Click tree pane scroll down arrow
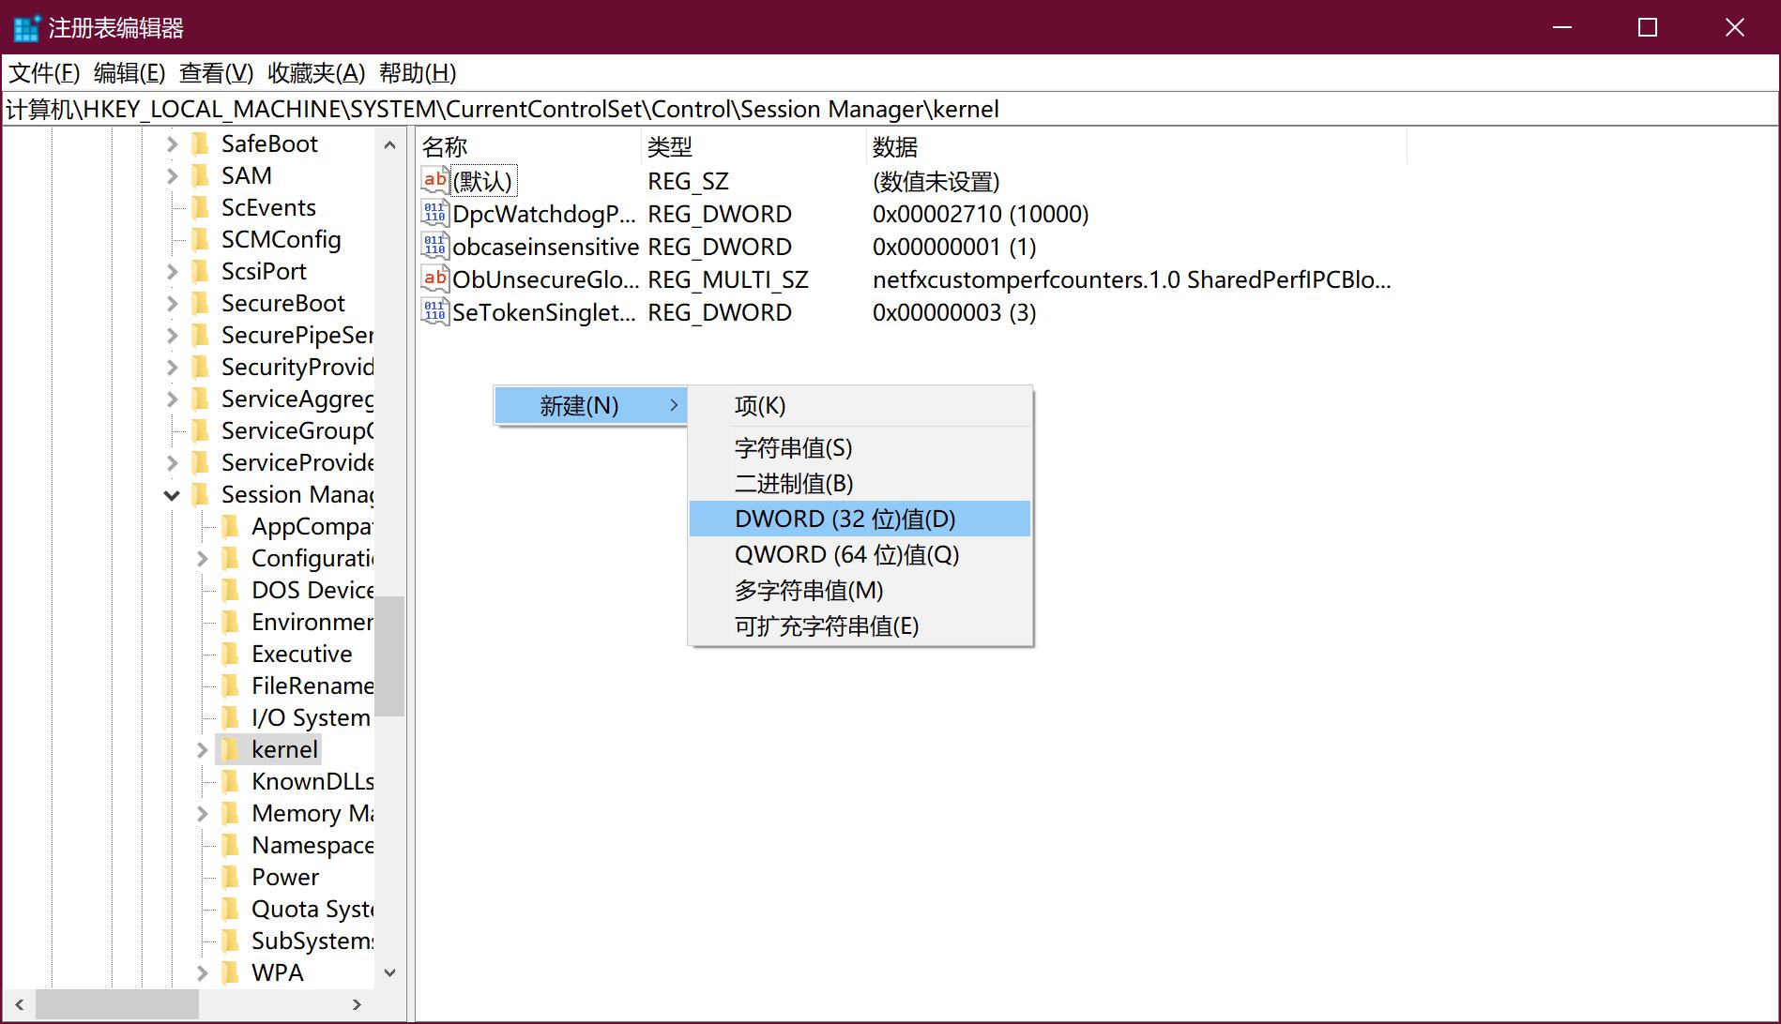 (390, 973)
